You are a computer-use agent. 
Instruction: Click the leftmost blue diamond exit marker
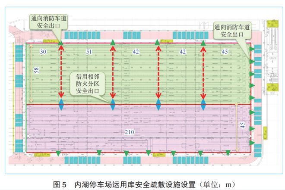click(61, 104)
